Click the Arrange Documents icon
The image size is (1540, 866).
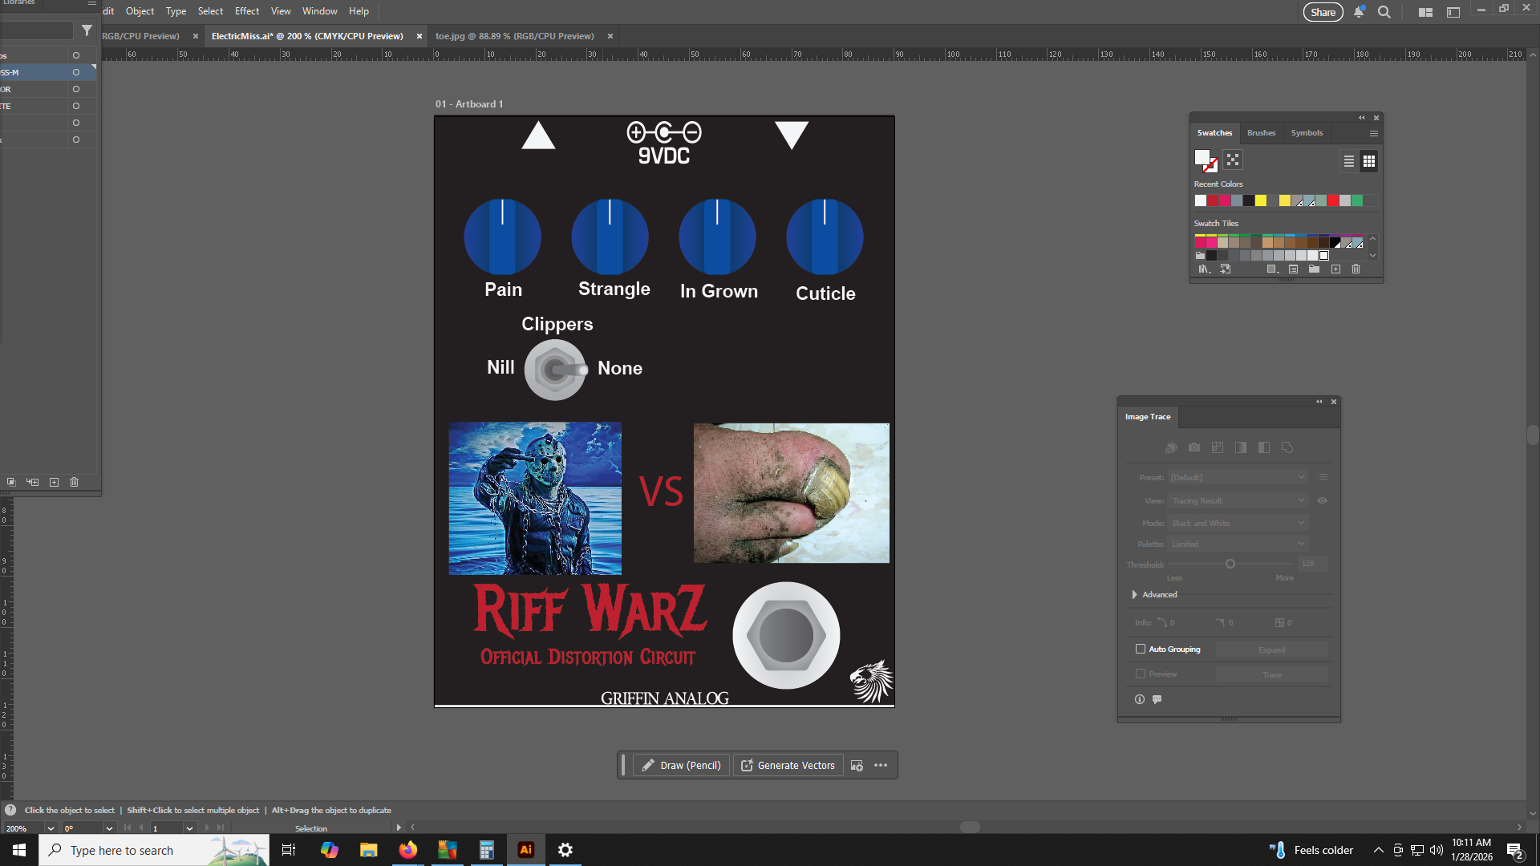click(x=1425, y=12)
